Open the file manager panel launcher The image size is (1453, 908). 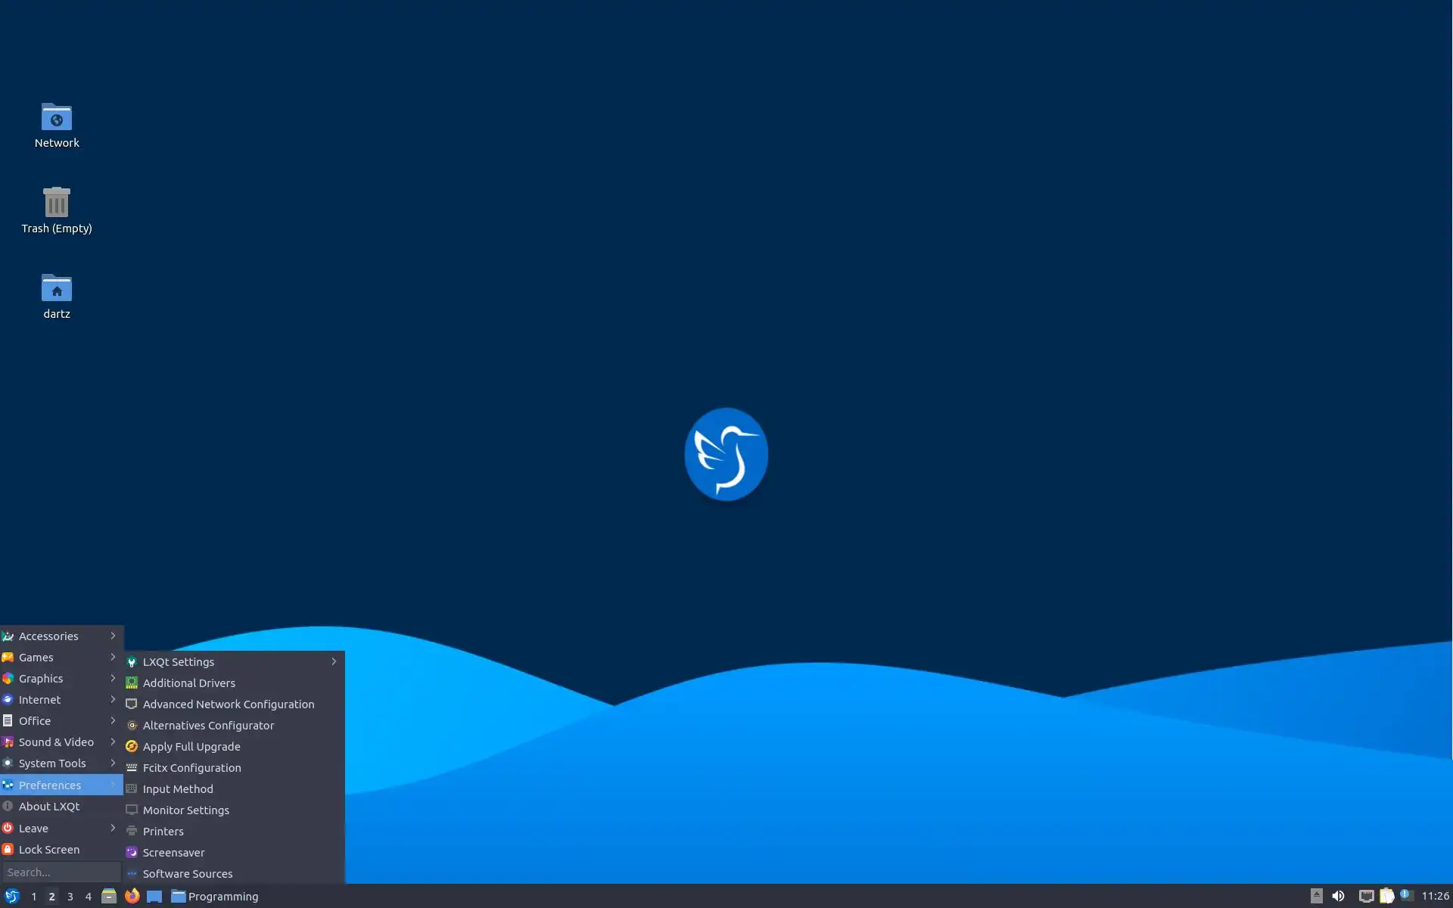pyautogui.click(x=109, y=896)
